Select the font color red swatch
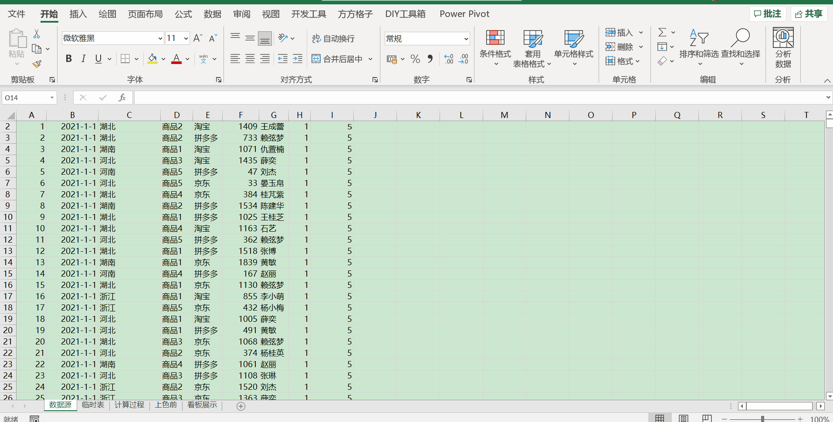 pos(176,63)
